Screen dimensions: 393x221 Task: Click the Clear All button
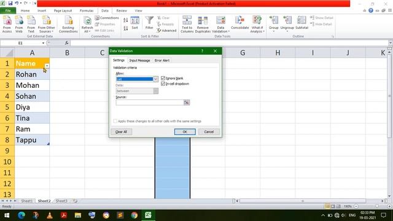[121, 132]
